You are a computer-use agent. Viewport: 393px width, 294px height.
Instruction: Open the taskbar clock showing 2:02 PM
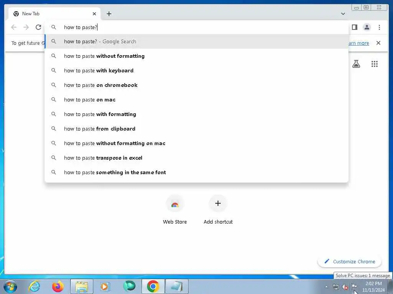(373, 287)
